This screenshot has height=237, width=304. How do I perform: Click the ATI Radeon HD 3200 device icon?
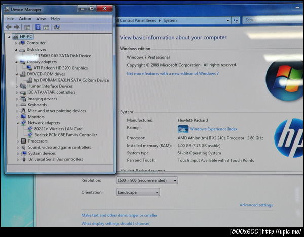tap(29, 68)
